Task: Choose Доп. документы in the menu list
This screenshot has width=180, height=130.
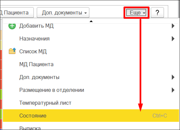Action: pos(39,77)
